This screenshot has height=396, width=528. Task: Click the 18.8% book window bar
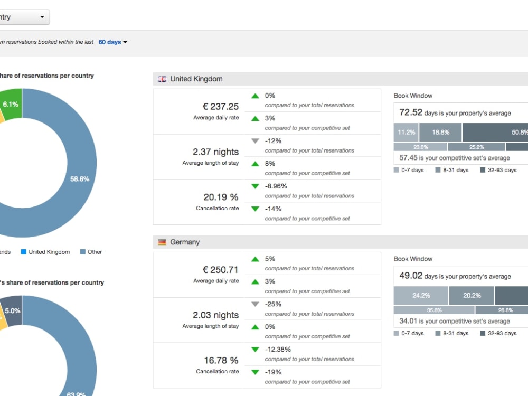tap(441, 133)
